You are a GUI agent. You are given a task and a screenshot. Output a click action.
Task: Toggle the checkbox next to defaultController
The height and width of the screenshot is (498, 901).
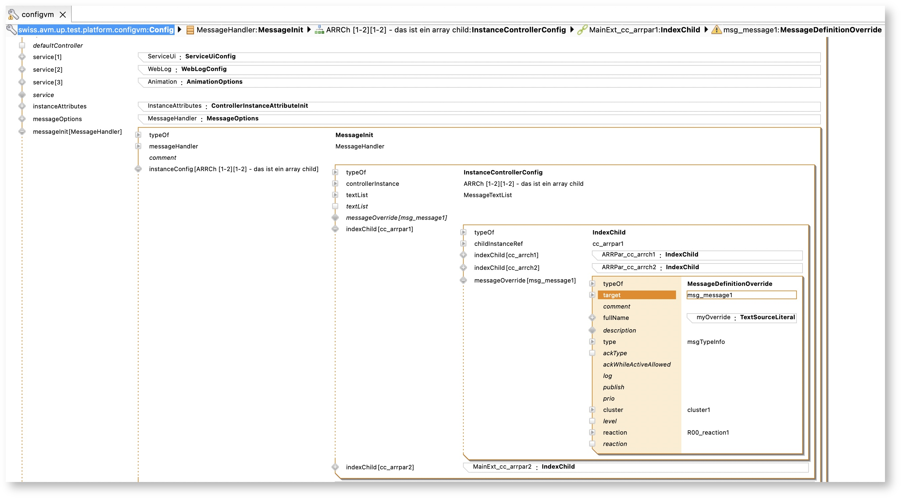coord(22,45)
